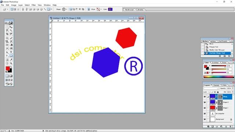Select the Blur tool
This screenshot has height=132, width=235.
pyautogui.click(x=7, y=48)
